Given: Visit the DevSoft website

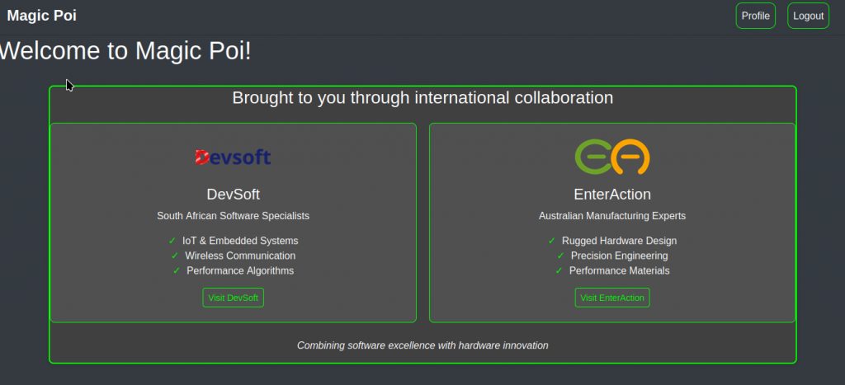Looking at the screenshot, I should (x=234, y=298).
